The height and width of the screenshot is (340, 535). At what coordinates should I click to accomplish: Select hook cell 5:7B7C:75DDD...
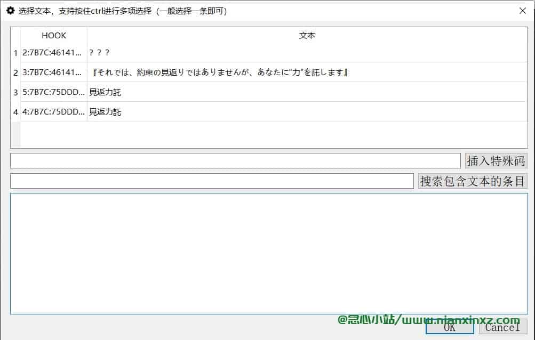pos(54,92)
